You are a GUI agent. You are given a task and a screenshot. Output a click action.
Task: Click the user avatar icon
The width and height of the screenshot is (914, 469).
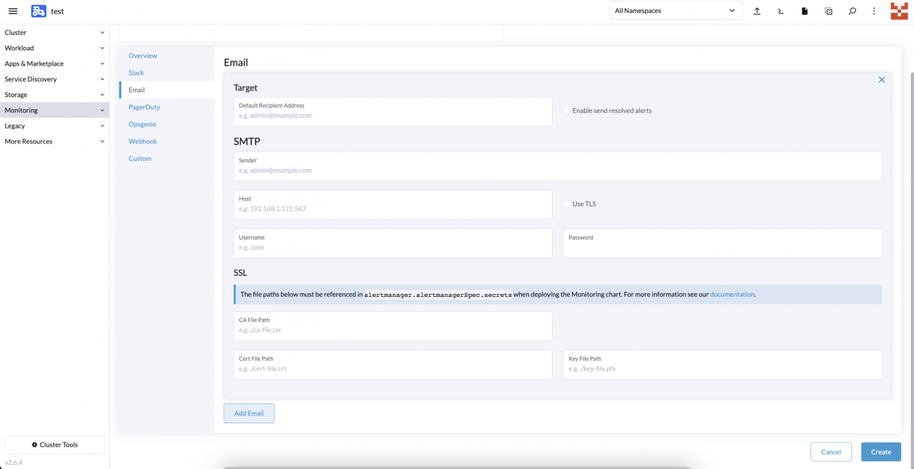899,11
